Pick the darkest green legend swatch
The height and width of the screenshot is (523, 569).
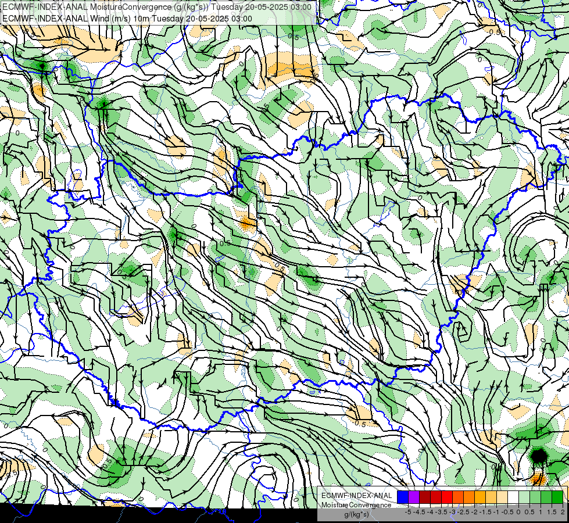tap(557, 497)
